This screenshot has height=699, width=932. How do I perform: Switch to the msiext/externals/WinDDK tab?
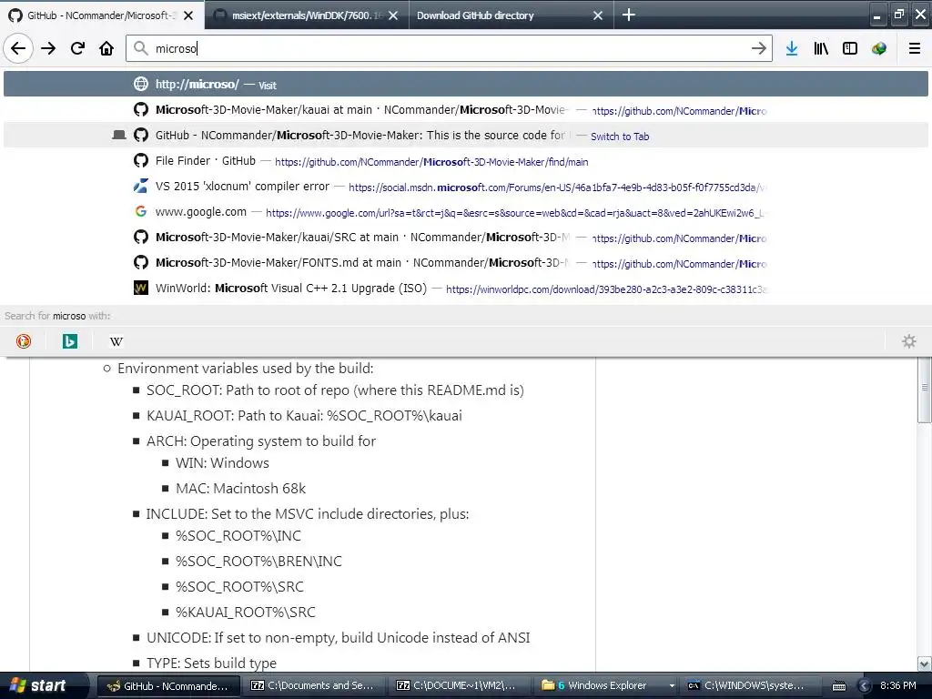point(307,15)
